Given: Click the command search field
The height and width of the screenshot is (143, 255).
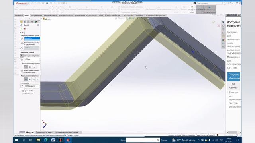Looking at the screenshot, I should click(209, 3).
